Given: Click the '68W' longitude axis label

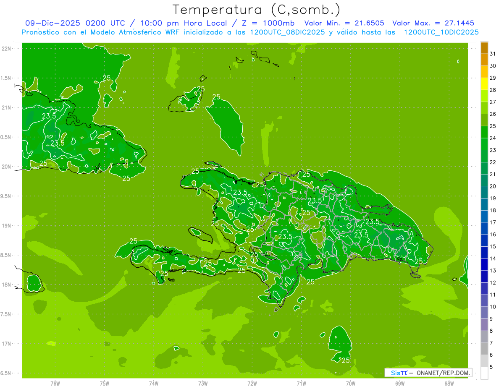Looking at the screenshot, I should pyautogui.click(x=449, y=384).
